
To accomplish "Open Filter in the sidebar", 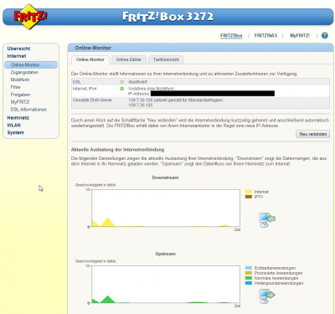I will tap(16, 87).
